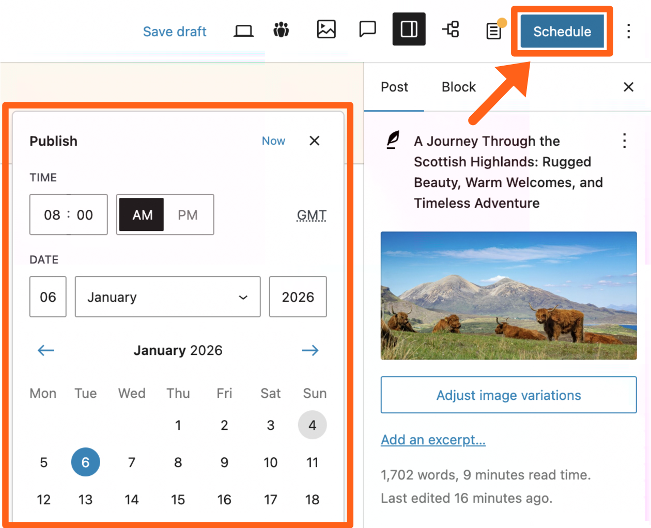This screenshot has width=651, height=528.
Task: Open the paw-shaped plugin icon in toolbar
Action: (281, 30)
